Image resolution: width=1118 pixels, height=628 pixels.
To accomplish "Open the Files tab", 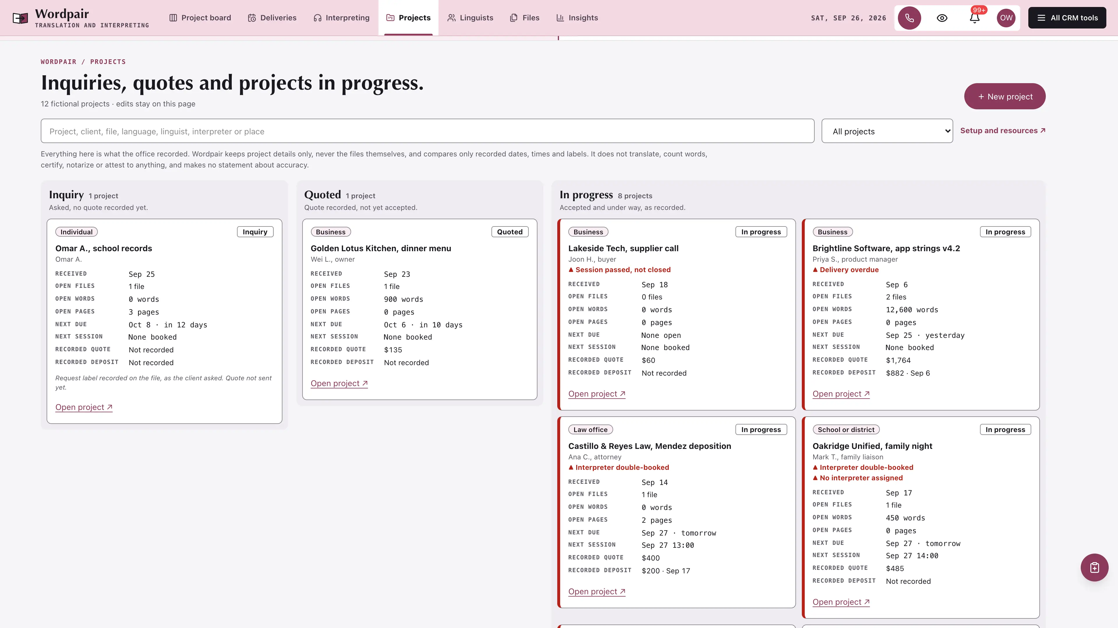I will coord(525,18).
